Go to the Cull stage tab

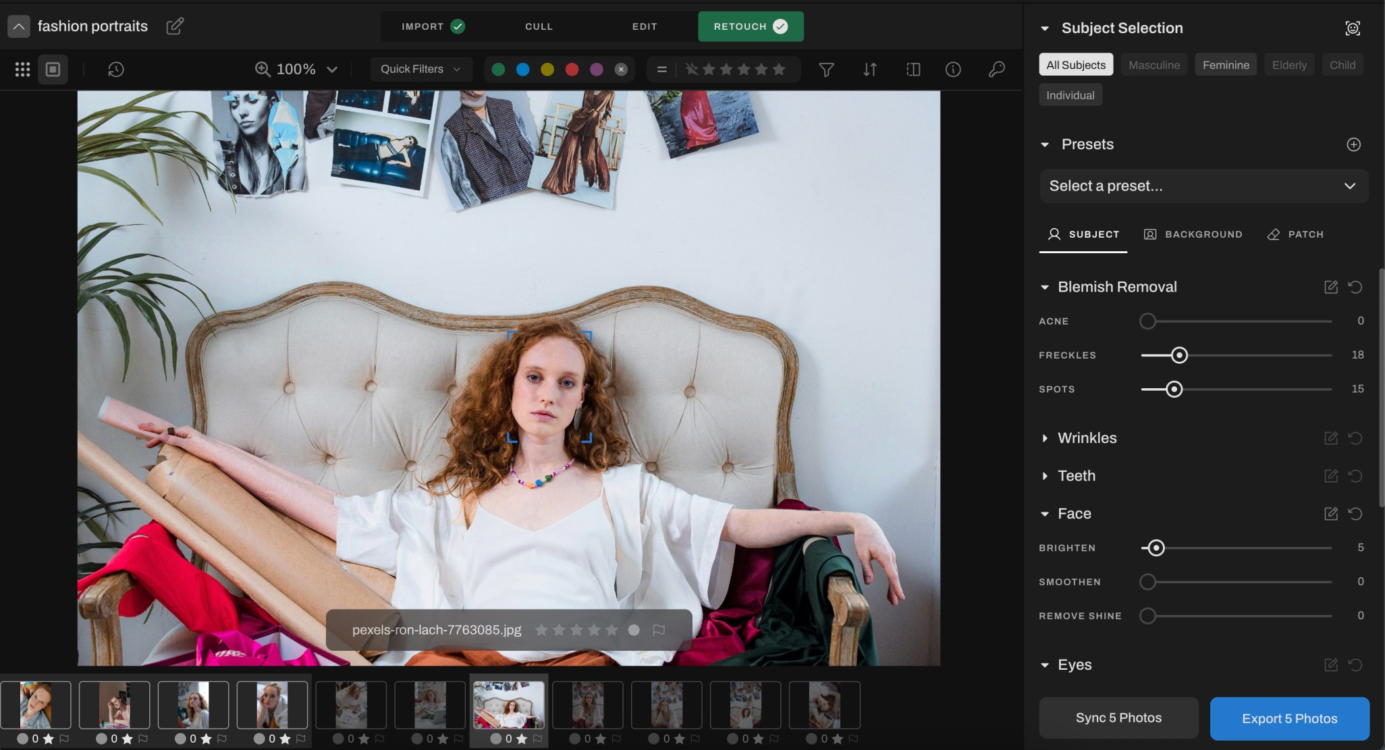(x=539, y=26)
